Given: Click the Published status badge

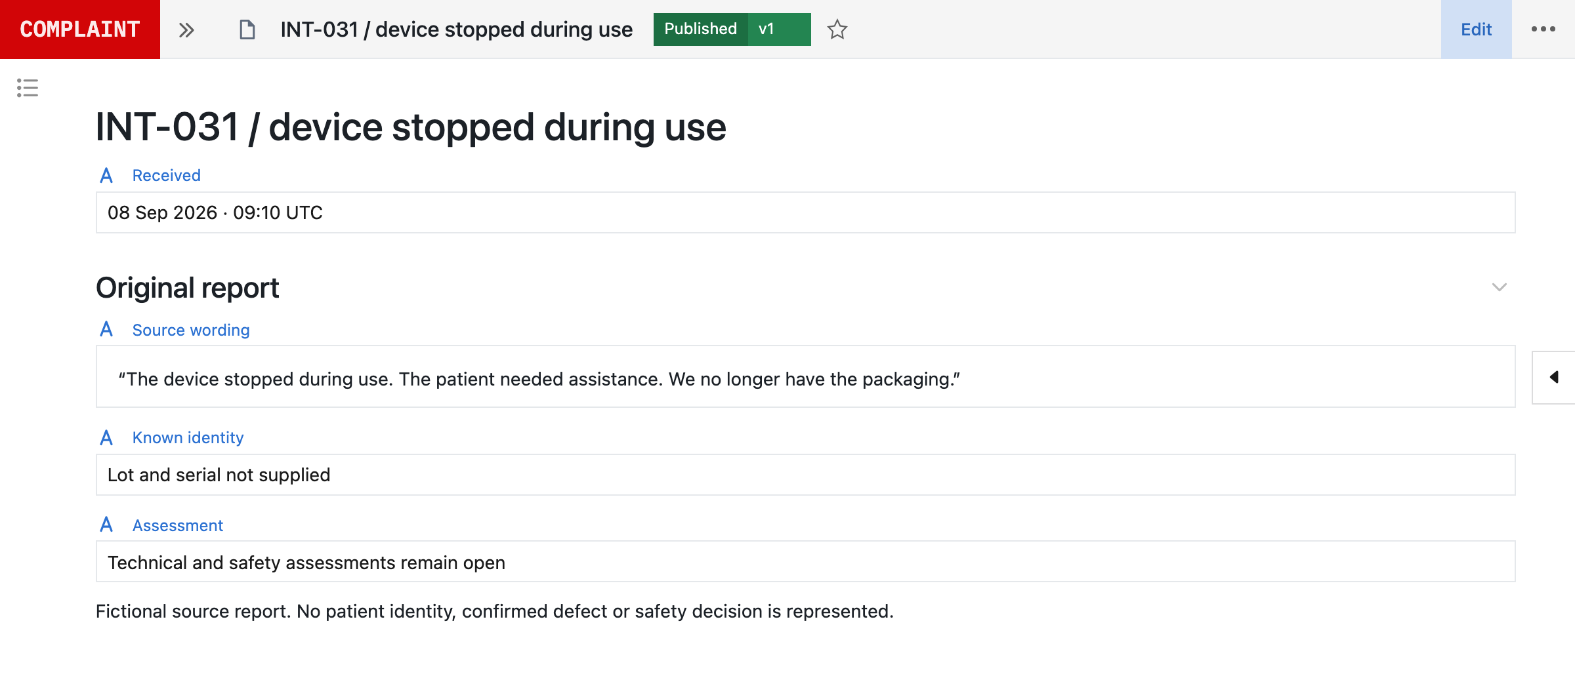Looking at the screenshot, I should click(700, 30).
